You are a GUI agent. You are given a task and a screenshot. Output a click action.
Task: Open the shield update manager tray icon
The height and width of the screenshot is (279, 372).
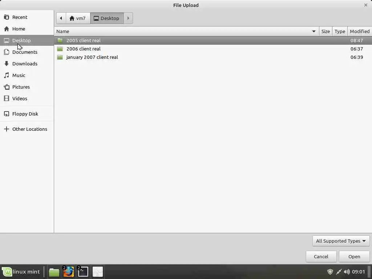(x=330, y=272)
